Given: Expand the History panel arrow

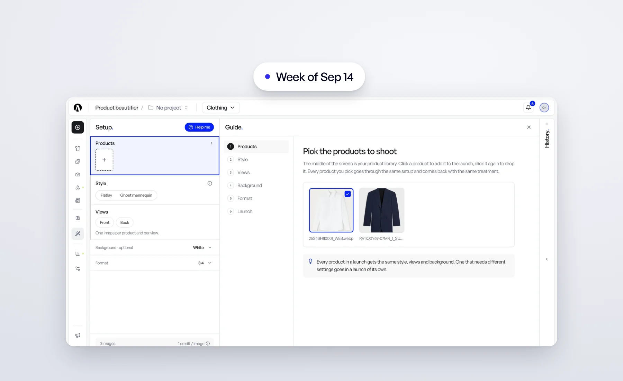Looking at the screenshot, I should point(547,259).
